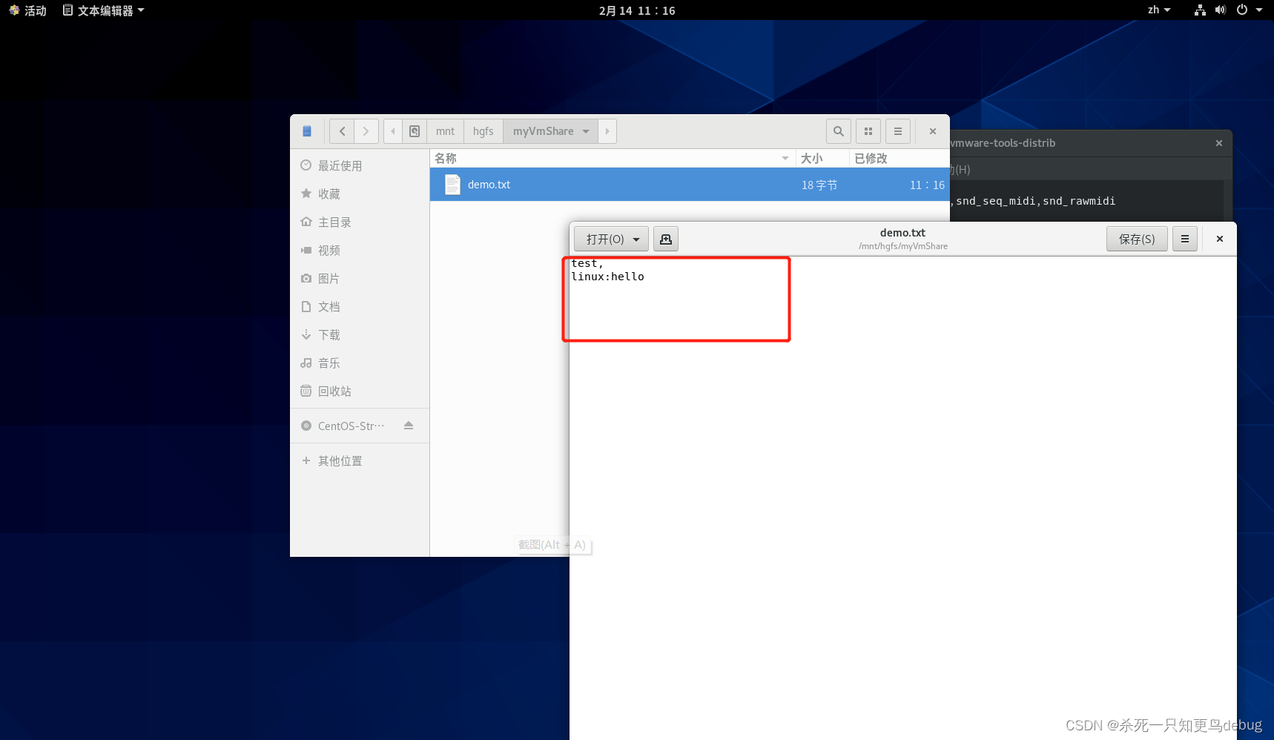This screenshot has height=740, width=1274.
Task: Click the path bar right scroll arrow
Action: pyautogui.click(x=607, y=131)
